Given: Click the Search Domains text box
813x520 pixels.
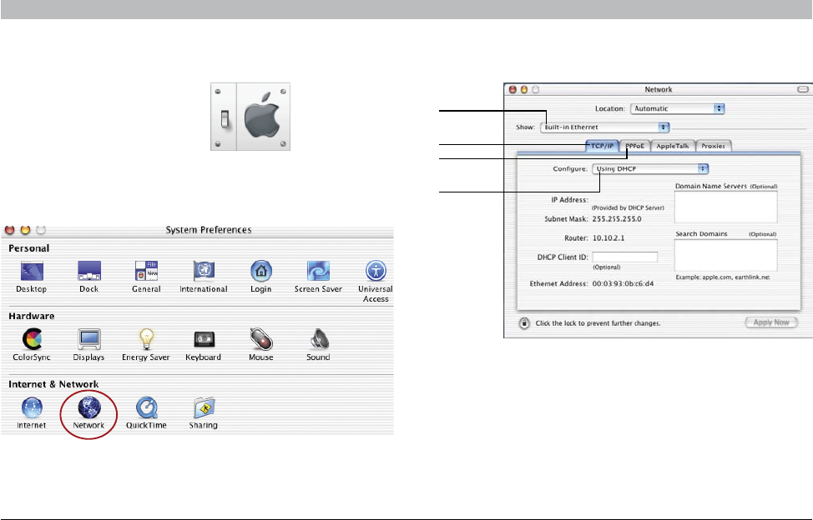Looking at the screenshot, I should pyautogui.click(x=726, y=255).
